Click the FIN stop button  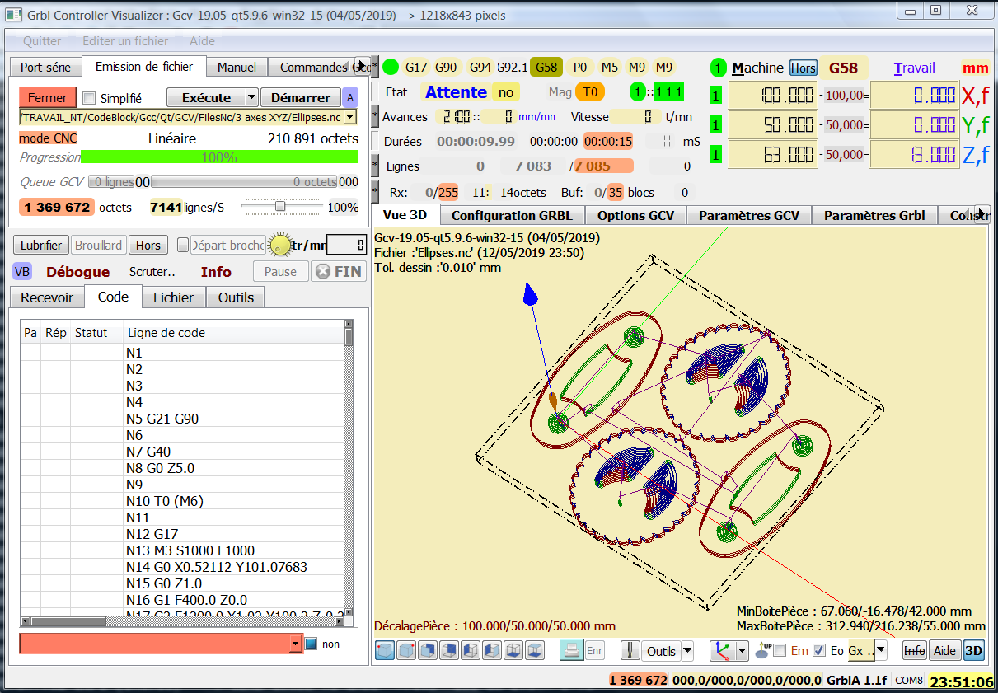click(x=339, y=271)
